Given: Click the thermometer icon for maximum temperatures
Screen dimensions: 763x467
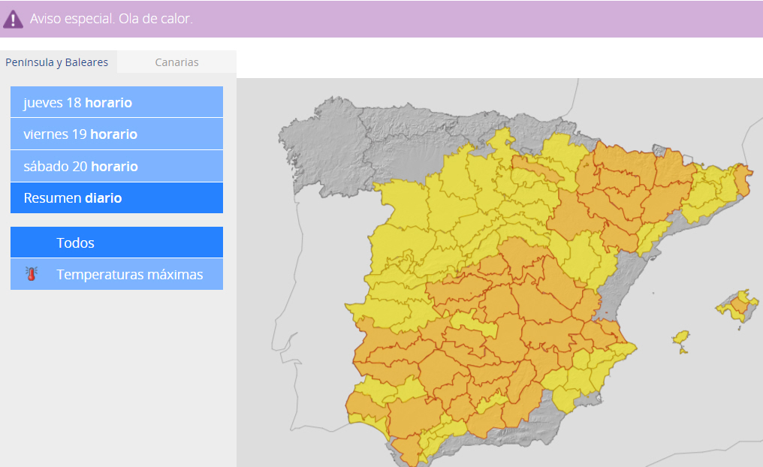Looking at the screenshot, I should (31, 274).
